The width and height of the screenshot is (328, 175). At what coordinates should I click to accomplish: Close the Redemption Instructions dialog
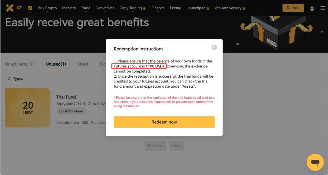[x=214, y=47]
